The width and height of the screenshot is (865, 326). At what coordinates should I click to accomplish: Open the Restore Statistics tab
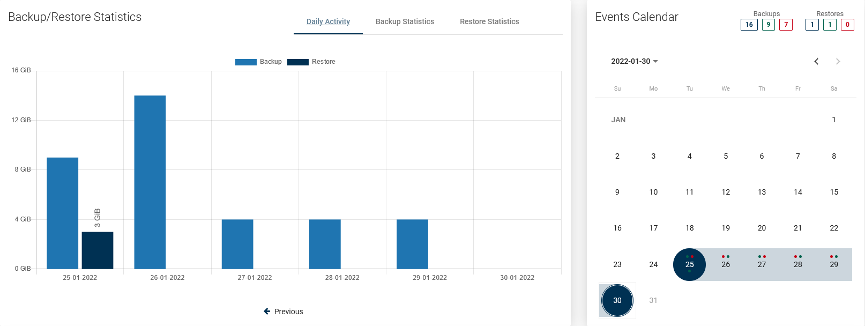click(489, 21)
